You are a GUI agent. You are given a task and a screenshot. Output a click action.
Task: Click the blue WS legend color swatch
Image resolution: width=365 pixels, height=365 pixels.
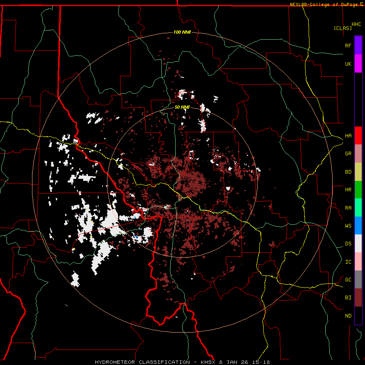(x=358, y=225)
